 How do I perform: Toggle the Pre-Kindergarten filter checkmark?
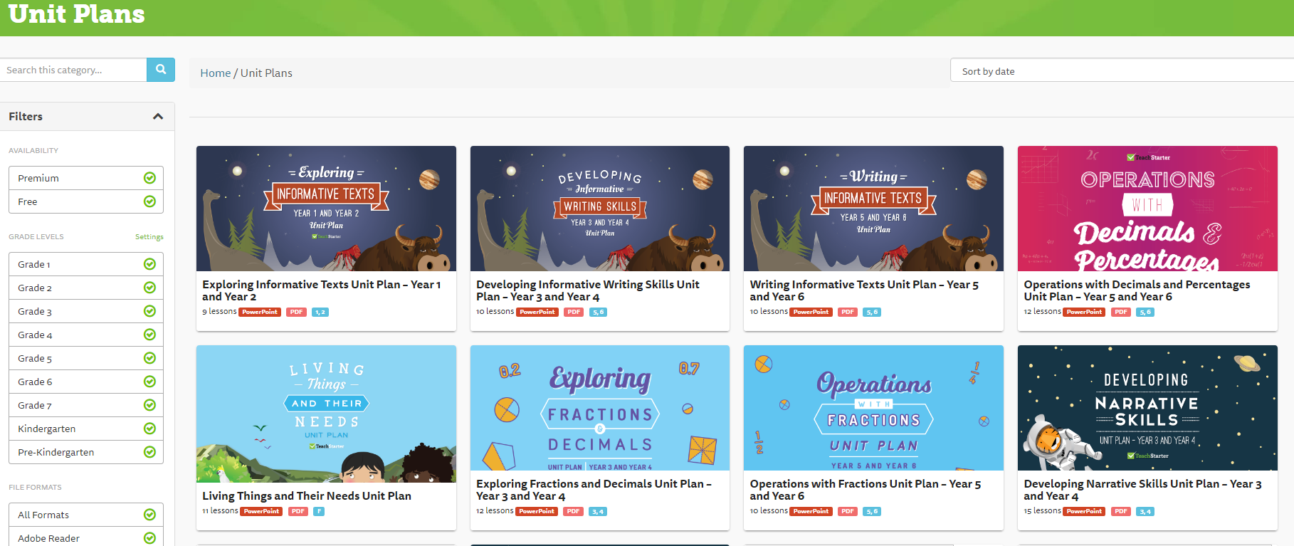tap(149, 452)
